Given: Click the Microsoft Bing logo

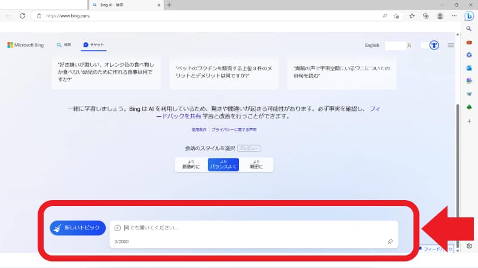Looking at the screenshot, I should [x=25, y=45].
